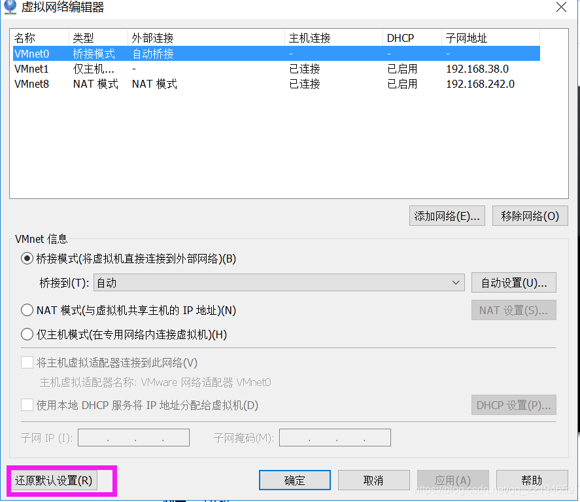Click the 外部连接 column header
Screen dimensions: 580x502
coord(207,38)
